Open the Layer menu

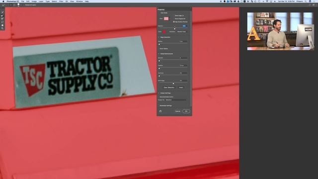[41, 1]
